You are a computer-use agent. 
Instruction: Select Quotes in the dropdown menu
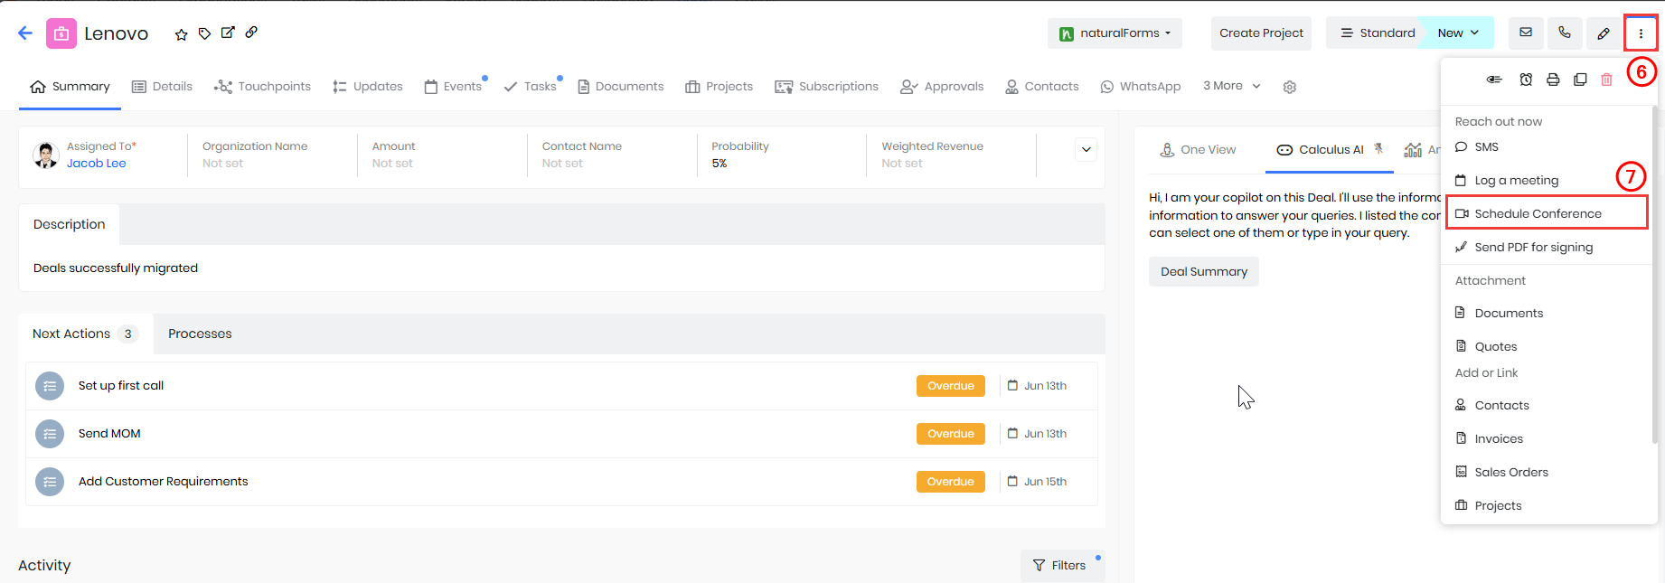1547,347
